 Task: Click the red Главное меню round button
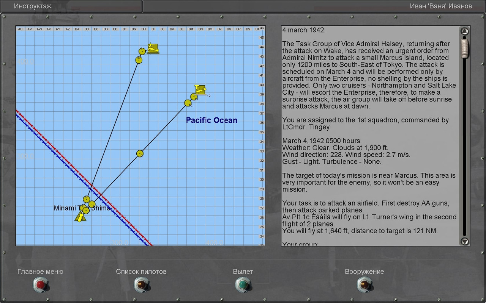tap(41, 285)
